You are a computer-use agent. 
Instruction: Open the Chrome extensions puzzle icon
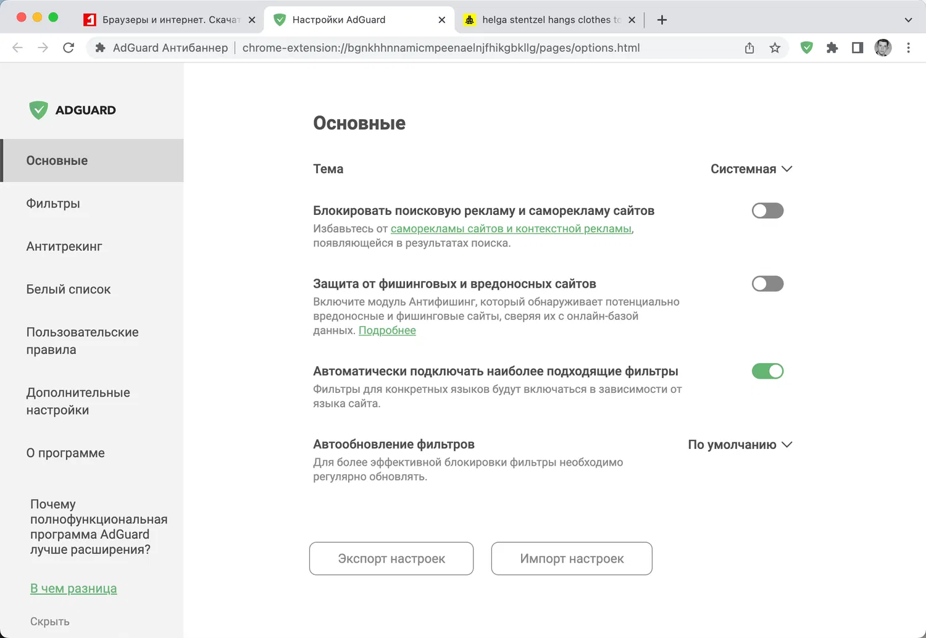pos(832,48)
